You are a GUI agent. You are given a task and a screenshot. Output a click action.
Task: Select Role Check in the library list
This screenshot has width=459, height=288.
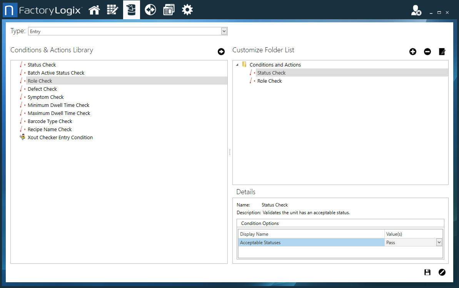click(x=40, y=81)
